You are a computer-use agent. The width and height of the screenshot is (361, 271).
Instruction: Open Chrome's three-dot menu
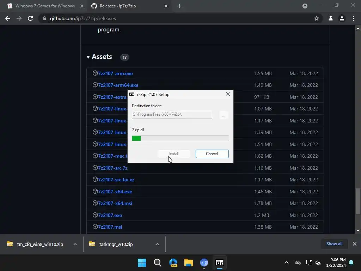pyautogui.click(x=353, y=18)
